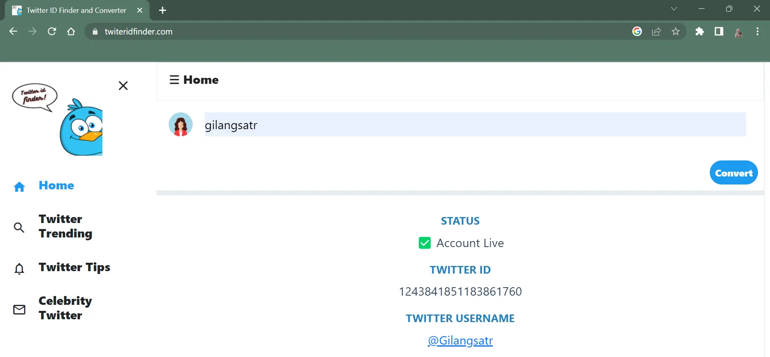Click the STATUS heading
770x357 pixels.
460,221
